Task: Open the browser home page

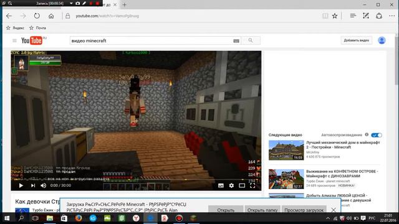Action: [51, 16]
